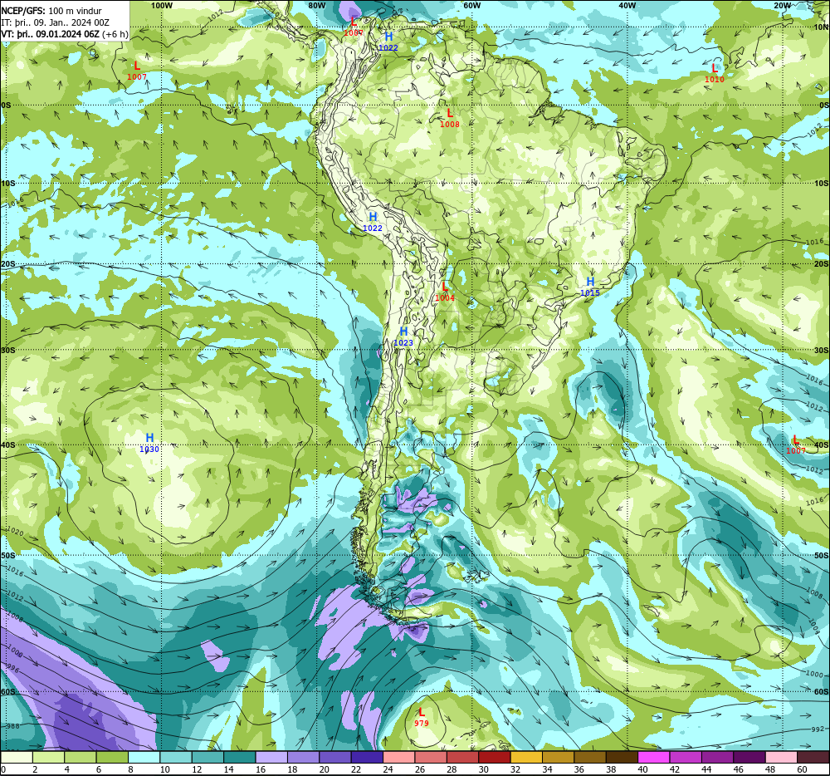Image resolution: width=830 pixels, height=776 pixels.
Task: Pick the 4–6 green legend swatch
Action: point(80,758)
